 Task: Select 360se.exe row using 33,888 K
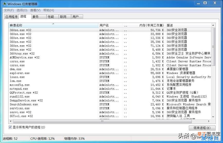(110, 34)
